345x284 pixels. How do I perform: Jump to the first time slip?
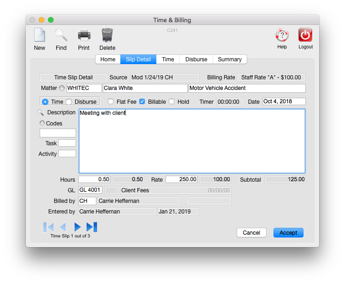[x=48, y=227]
